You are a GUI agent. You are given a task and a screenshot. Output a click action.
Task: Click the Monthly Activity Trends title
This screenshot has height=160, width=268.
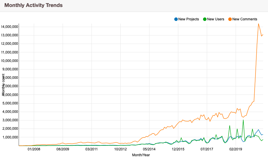(x=33, y=5)
